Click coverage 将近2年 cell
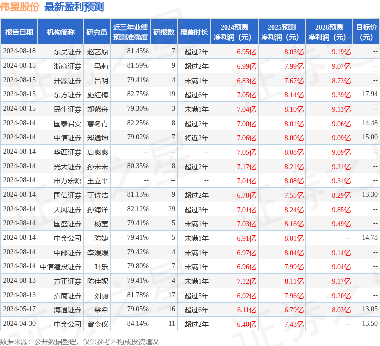This screenshot has height=346, width=380. [196, 138]
